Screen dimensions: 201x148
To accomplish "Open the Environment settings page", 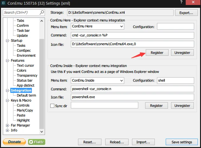I will (x=26, y=55).
